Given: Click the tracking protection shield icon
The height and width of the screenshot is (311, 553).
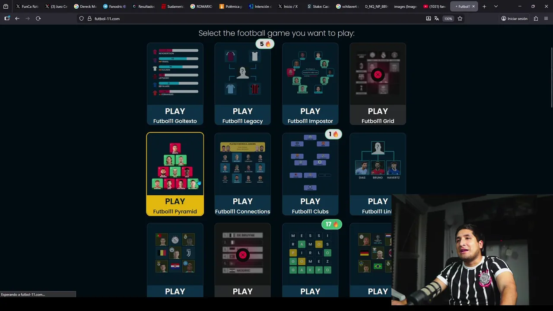Looking at the screenshot, I should click(81, 19).
